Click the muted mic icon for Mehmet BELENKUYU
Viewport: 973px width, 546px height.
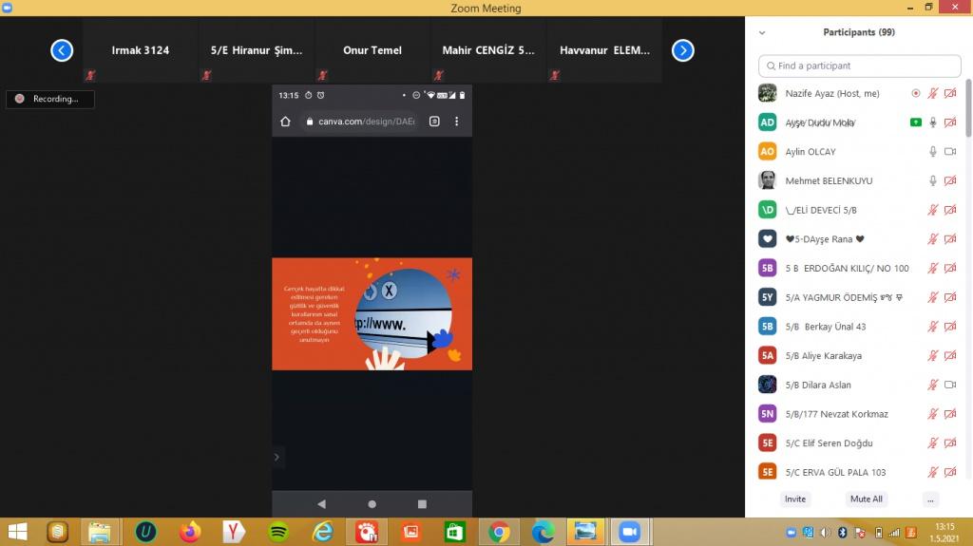933,181
